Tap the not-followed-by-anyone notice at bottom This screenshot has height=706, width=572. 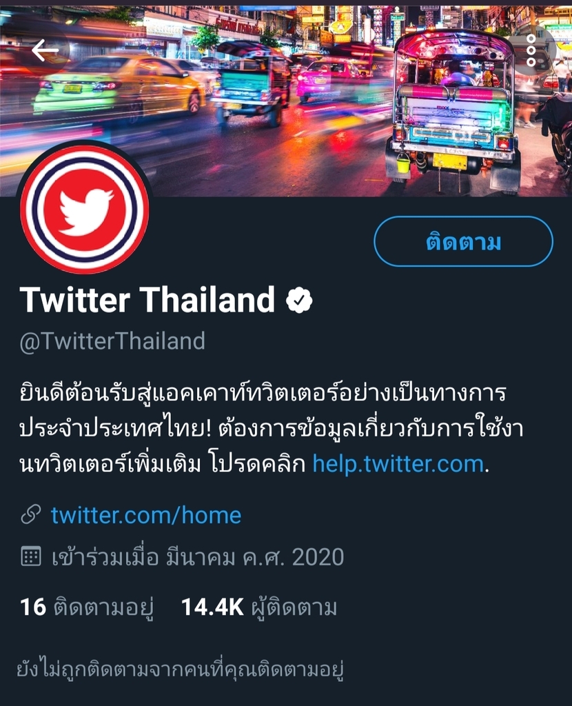(180, 669)
